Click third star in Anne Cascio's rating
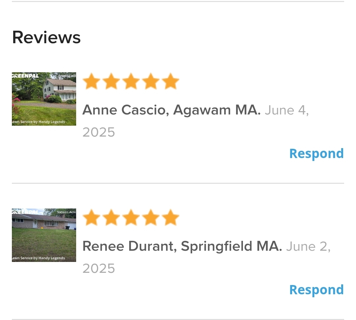Screen dimensions: 356x320 pos(131,82)
